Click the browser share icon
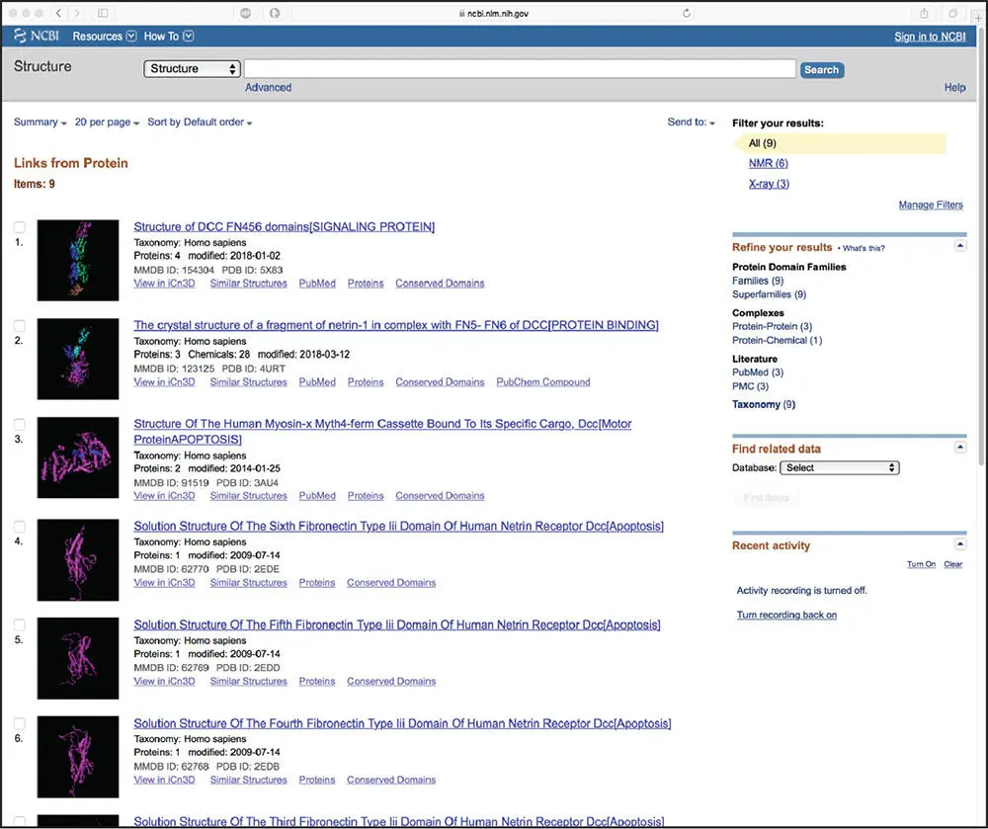988x829 pixels. click(x=924, y=13)
